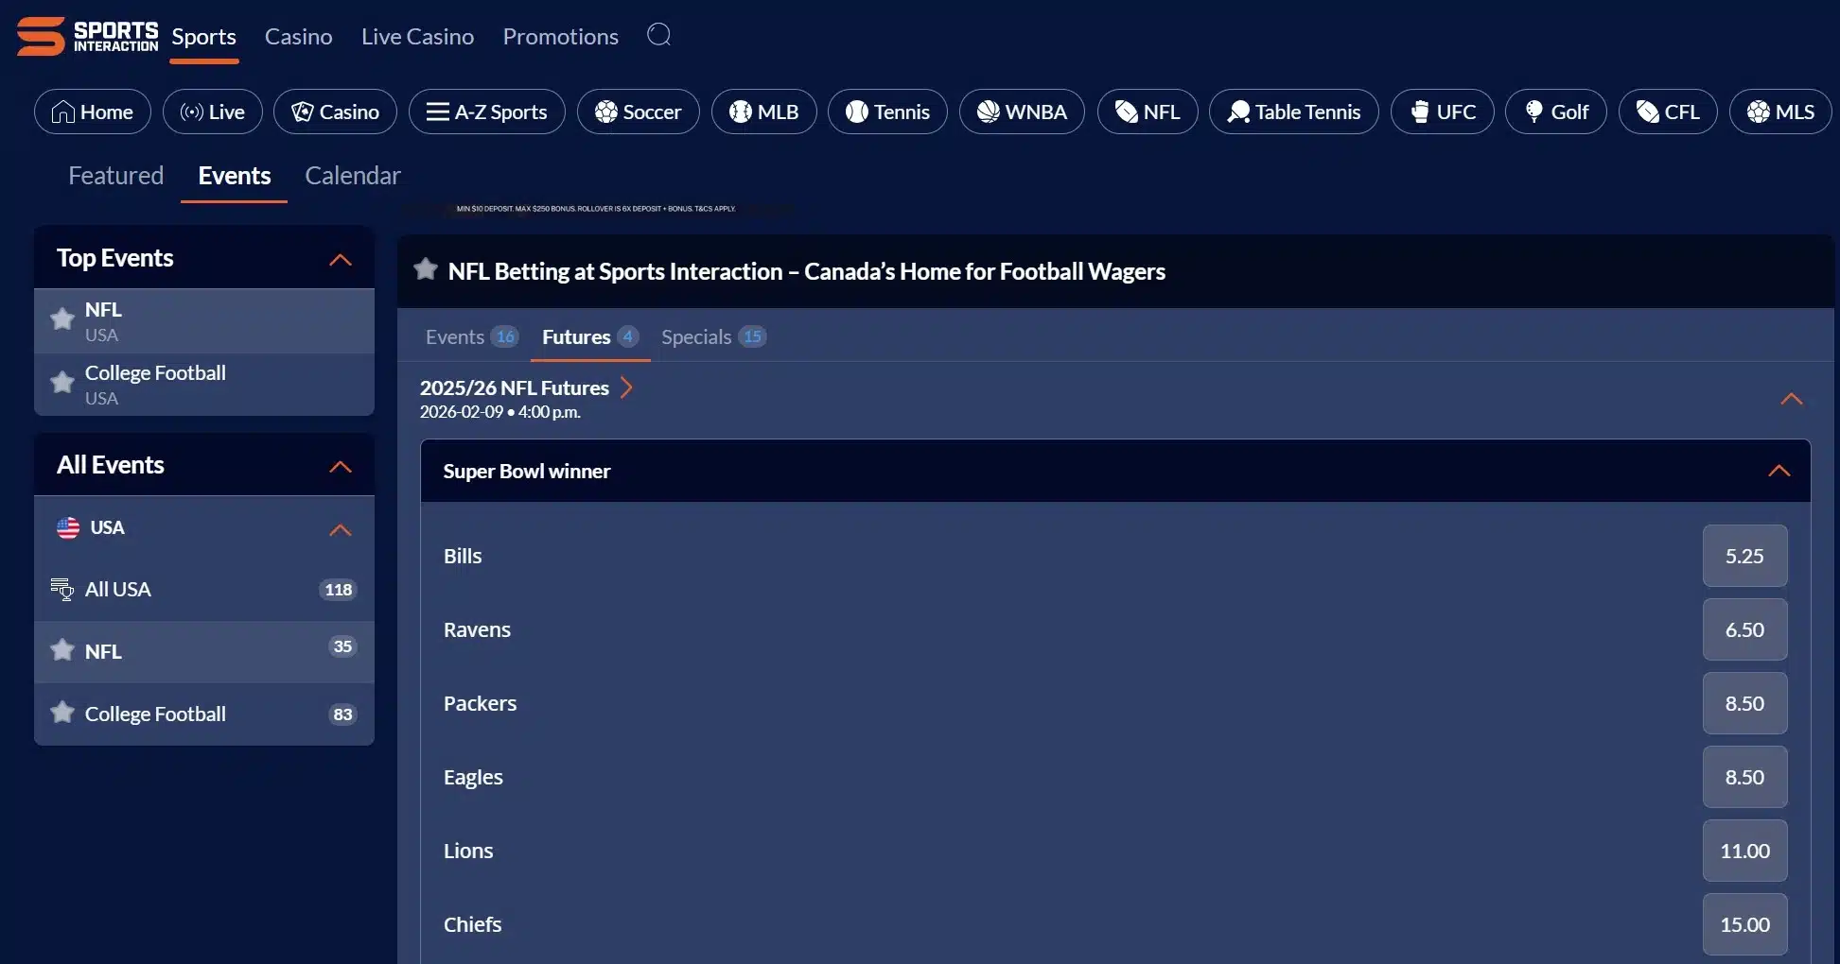The width and height of the screenshot is (1840, 964).
Task: Switch to the Calendar tab
Action: click(x=352, y=176)
